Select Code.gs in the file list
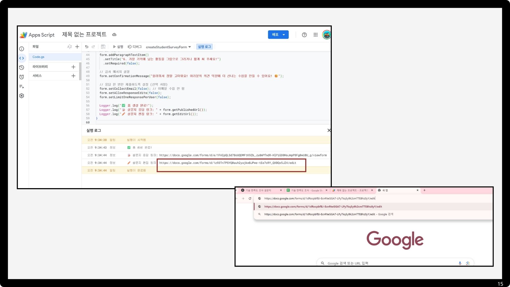This screenshot has height=287, width=510. coord(39,57)
